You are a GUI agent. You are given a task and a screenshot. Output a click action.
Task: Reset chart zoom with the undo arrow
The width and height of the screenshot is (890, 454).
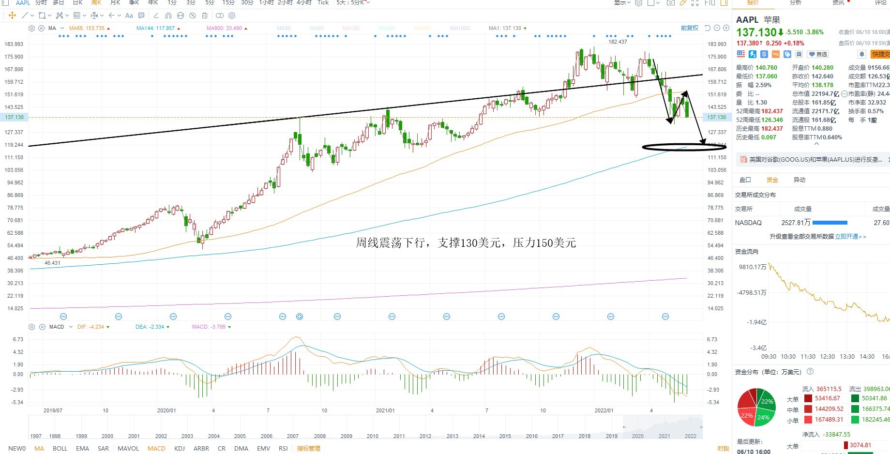click(x=708, y=28)
